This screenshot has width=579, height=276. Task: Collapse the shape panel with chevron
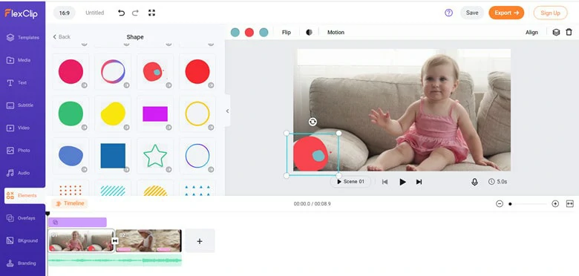point(227,111)
